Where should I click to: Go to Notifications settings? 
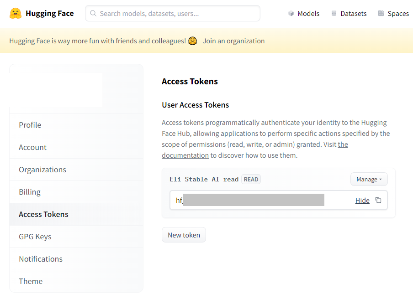tap(41, 259)
